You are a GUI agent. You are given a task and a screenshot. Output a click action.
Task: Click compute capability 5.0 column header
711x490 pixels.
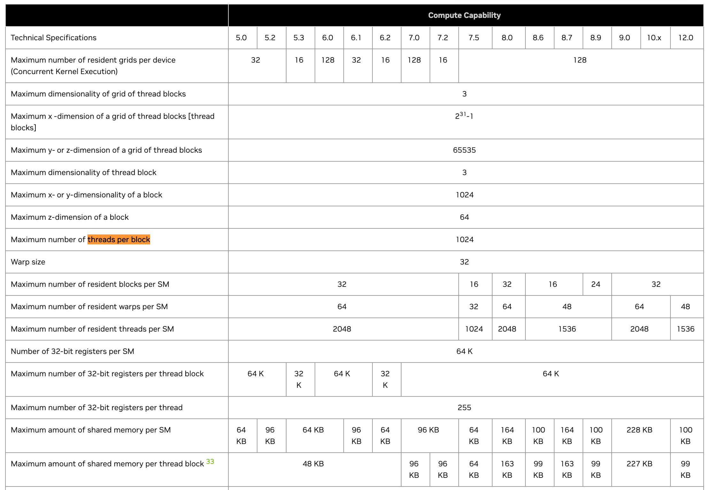tap(241, 38)
